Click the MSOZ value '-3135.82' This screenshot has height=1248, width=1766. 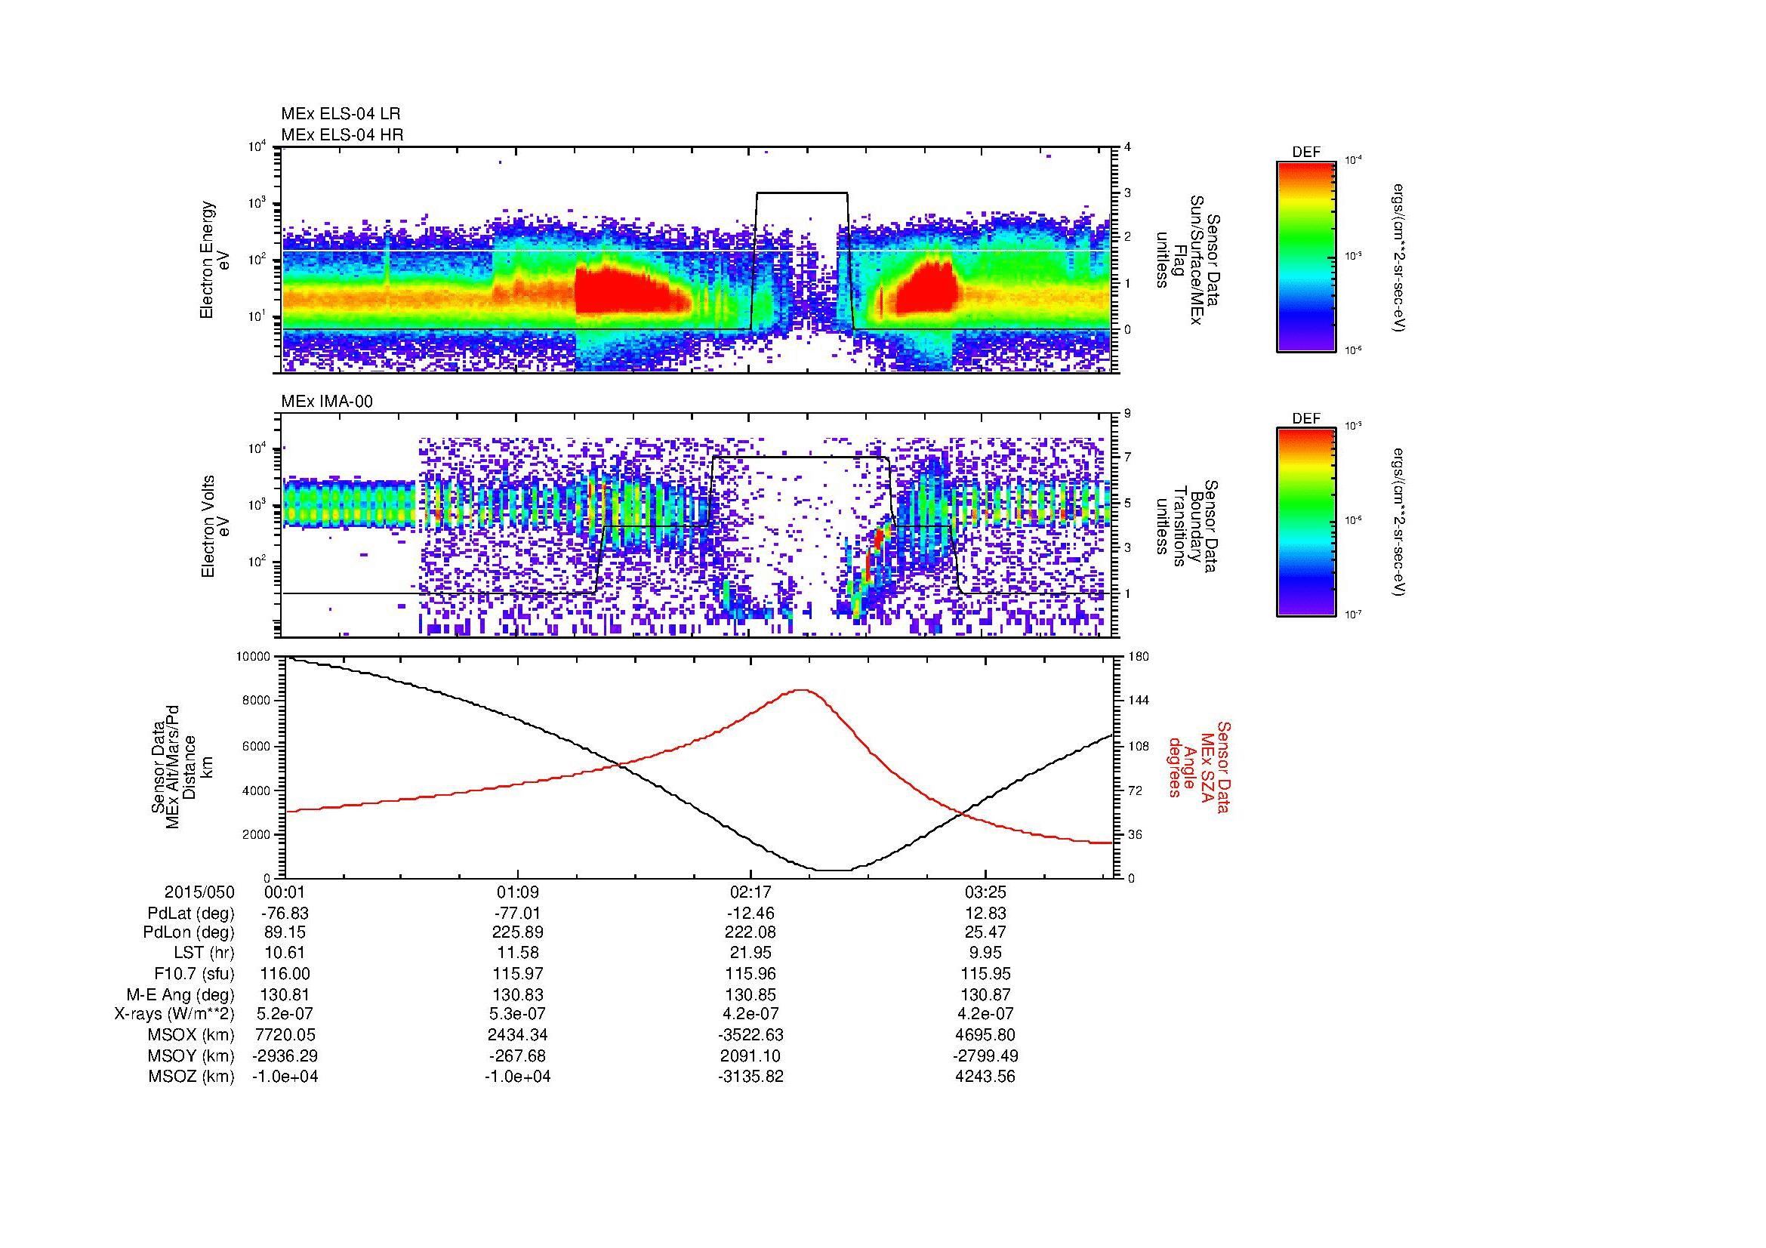[x=750, y=1077]
